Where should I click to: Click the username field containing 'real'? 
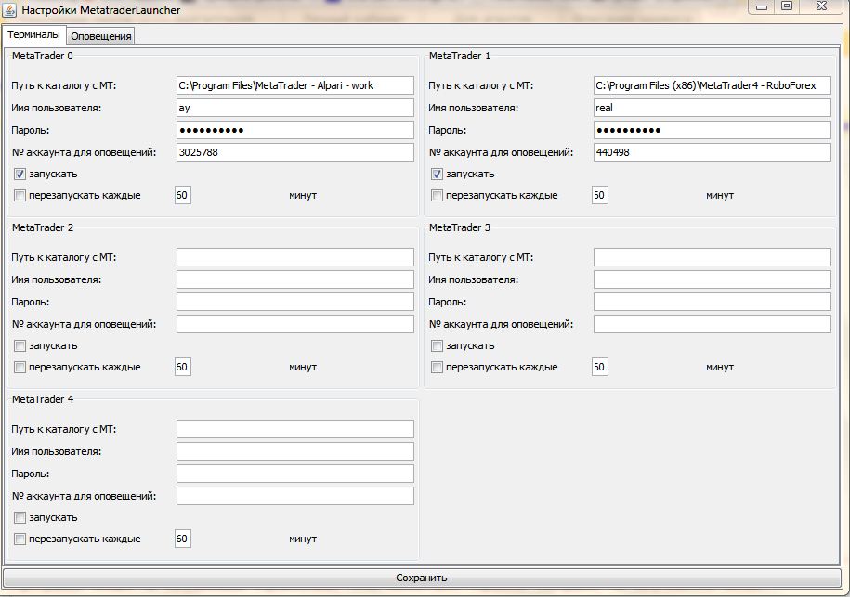pos(712,108)
